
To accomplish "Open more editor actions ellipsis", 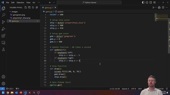I will [167, 7].
